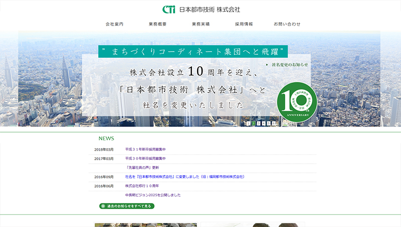Click the 社名変更のお知らせ link

[x=289, y=65]
